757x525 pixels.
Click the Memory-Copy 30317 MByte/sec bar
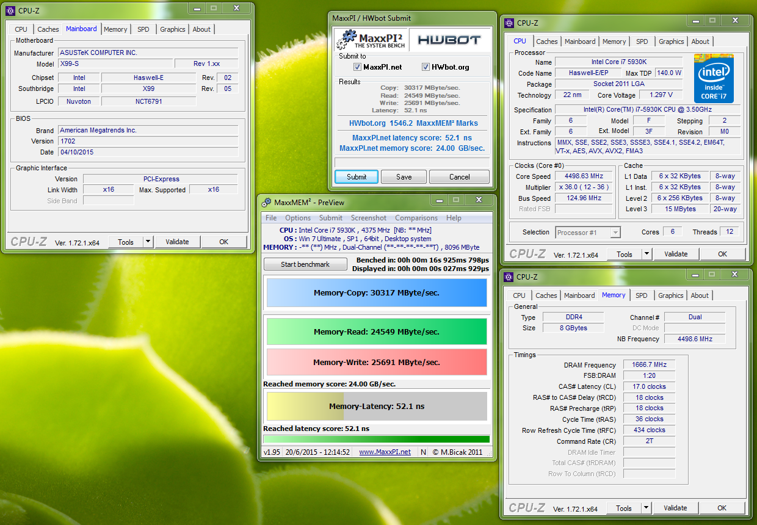coord(377,292)
